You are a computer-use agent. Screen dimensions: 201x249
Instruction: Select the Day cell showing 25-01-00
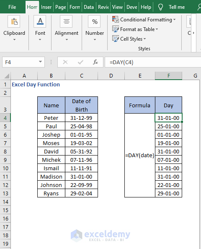pyautogui.click(x=169, y=126)
